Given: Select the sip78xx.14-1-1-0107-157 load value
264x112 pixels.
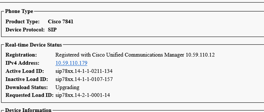Looking at the screenshot, I should [84, 79].
